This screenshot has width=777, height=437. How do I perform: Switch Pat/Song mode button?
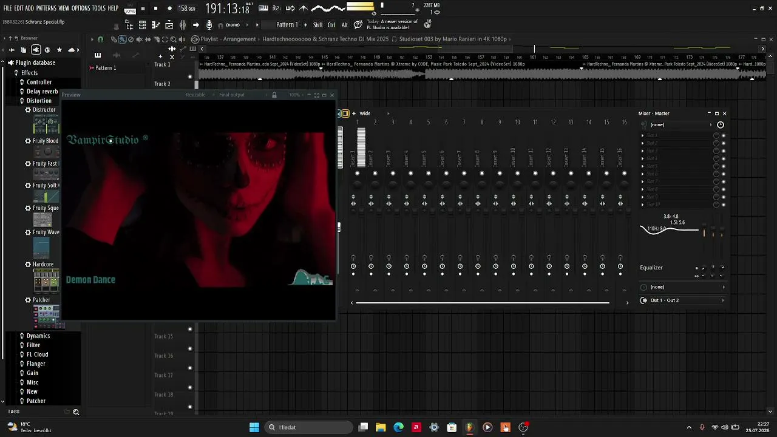(130, 9)
